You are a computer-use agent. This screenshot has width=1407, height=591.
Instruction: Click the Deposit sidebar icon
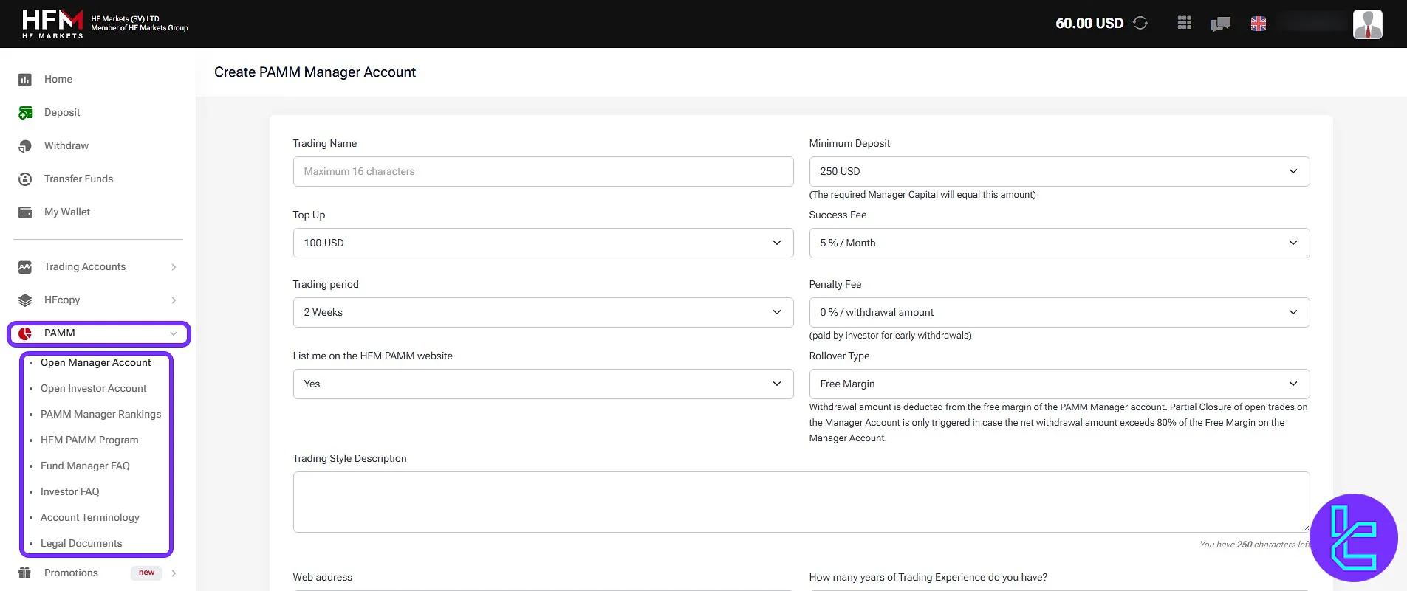(x=25, y=113)
